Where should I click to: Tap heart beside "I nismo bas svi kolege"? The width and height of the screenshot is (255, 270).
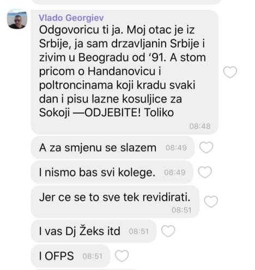[205, 172]
